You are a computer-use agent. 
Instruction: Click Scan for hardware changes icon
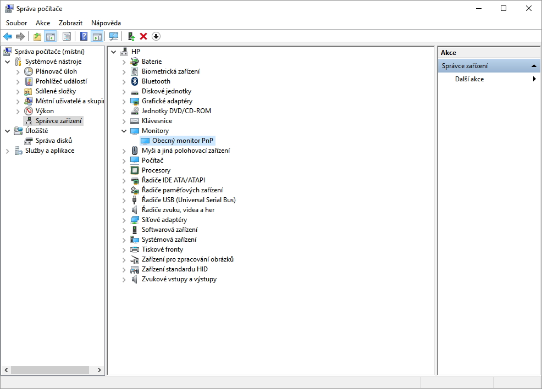[x=114, y=36]
